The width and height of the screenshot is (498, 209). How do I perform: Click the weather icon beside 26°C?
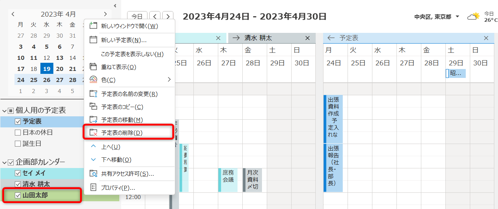tap(473, 17)
